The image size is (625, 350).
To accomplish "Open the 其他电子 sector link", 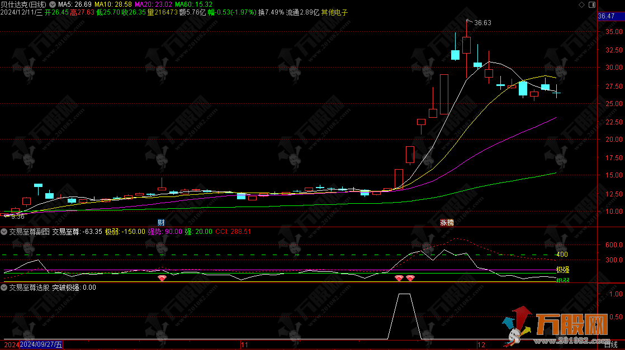I will (334, 12).
